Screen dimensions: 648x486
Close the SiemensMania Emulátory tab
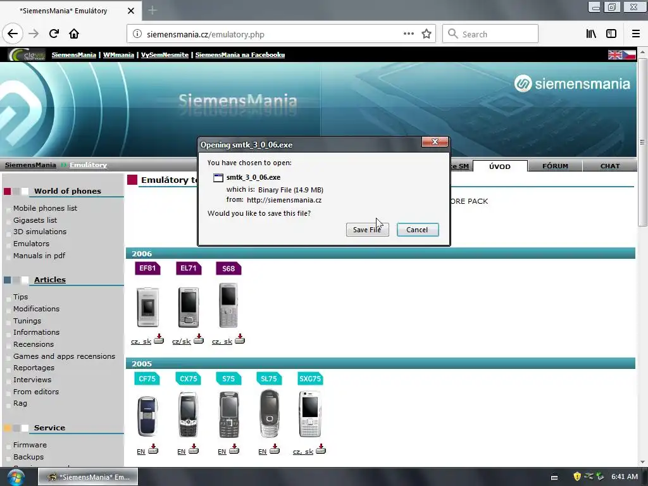coord(130,11)
